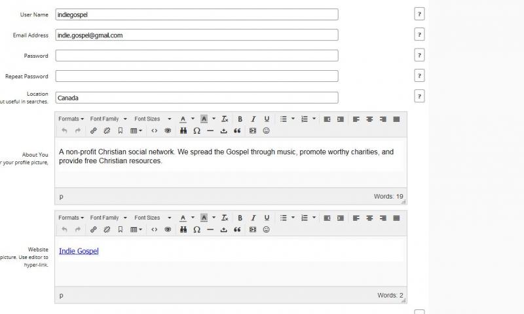Open emoticons in About You editor

coord(267,130)
